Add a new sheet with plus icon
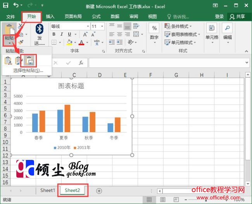Screen dimensions: 252x204 (x=99, y=191)
